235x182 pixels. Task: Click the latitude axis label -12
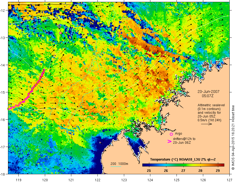(x=3, y=10)
